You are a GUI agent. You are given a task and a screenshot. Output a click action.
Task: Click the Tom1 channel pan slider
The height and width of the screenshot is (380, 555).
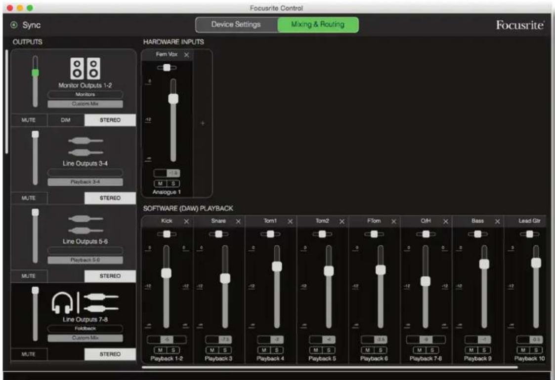[270, 234]
